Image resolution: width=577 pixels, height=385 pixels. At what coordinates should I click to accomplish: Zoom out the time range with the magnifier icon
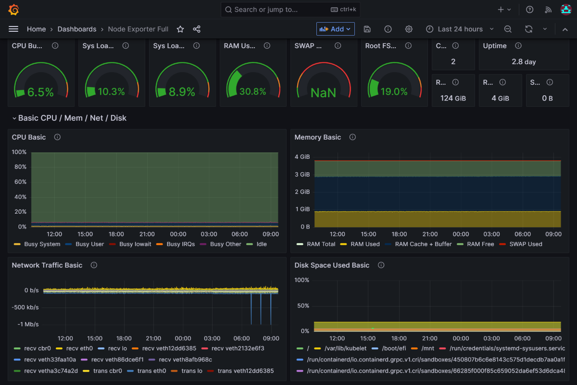508,29
